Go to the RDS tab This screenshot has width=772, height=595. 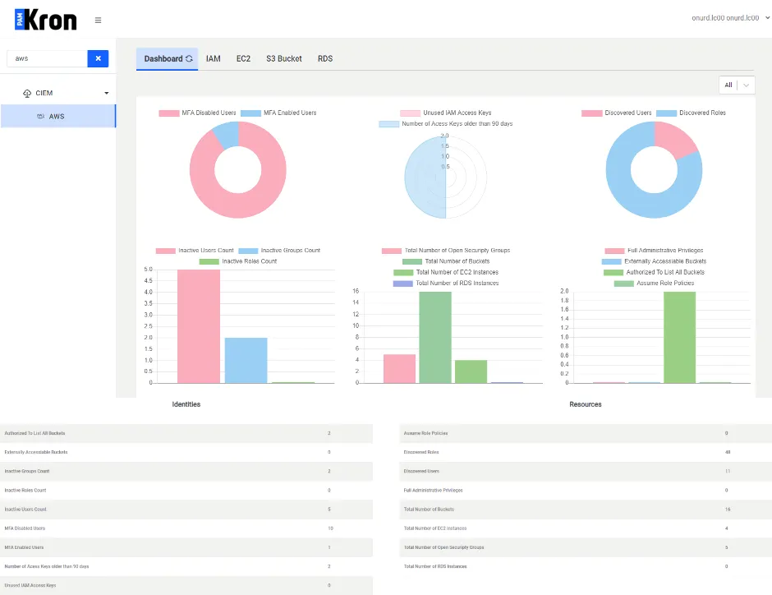pyautogui.click(x=325, y=58)
